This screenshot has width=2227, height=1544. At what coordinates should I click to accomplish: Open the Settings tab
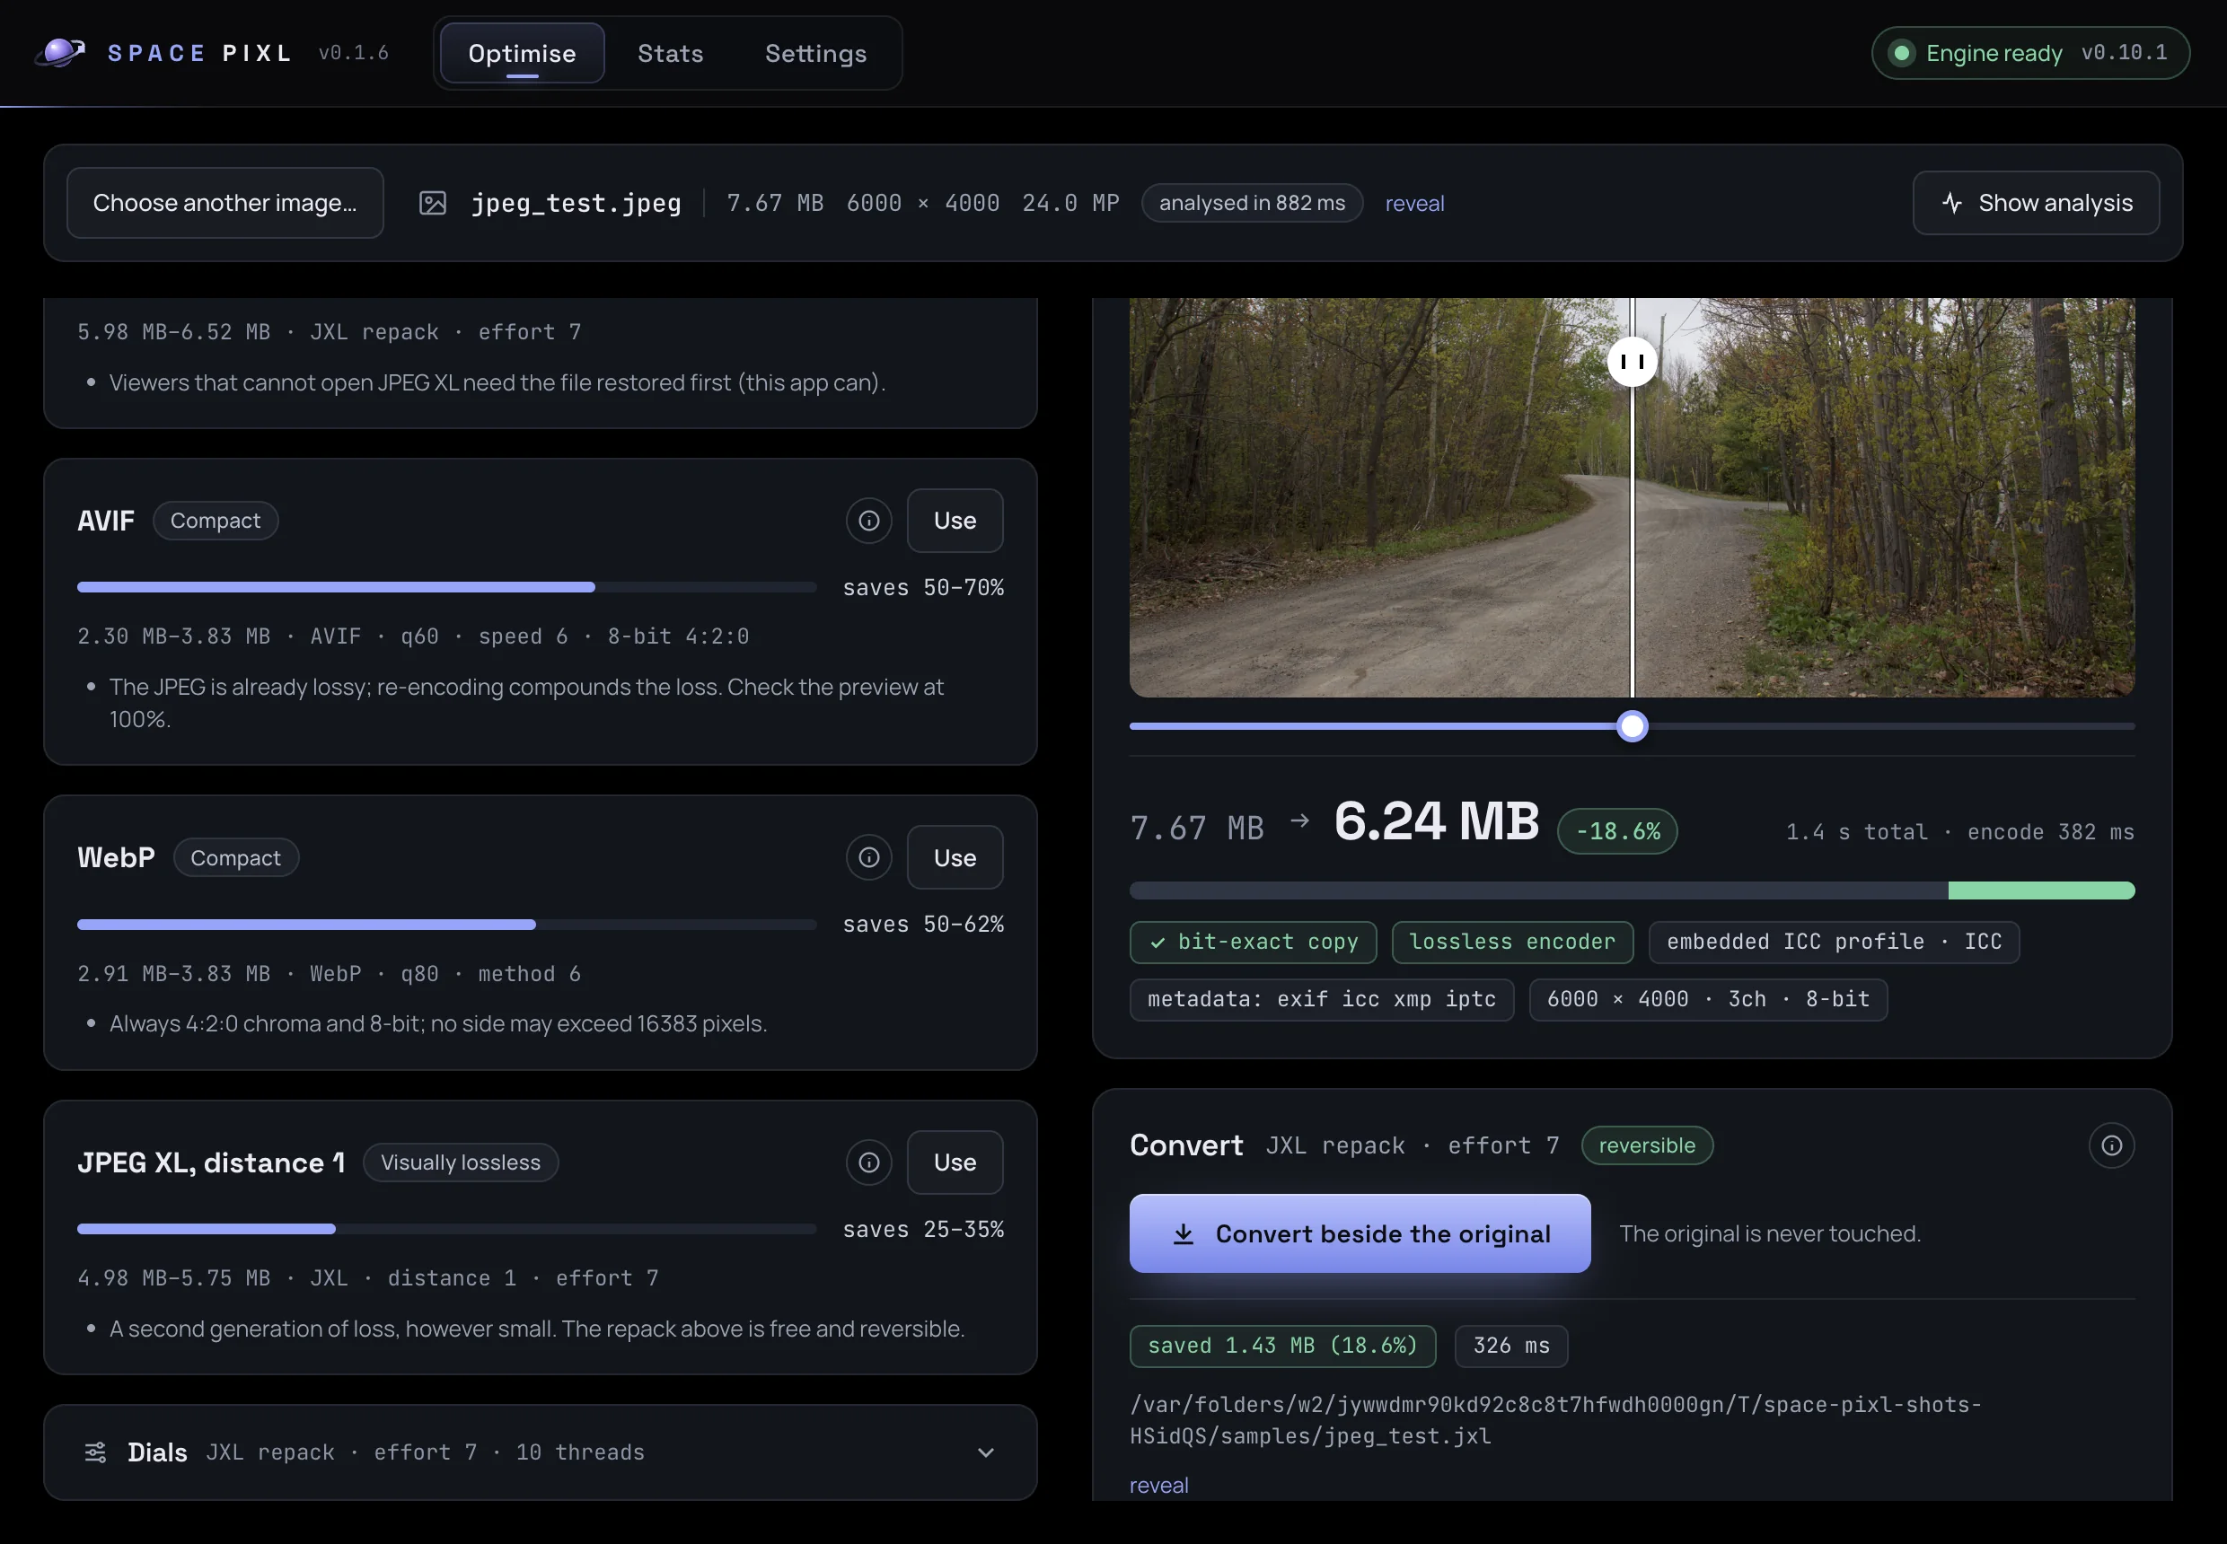tap(815, 53)
